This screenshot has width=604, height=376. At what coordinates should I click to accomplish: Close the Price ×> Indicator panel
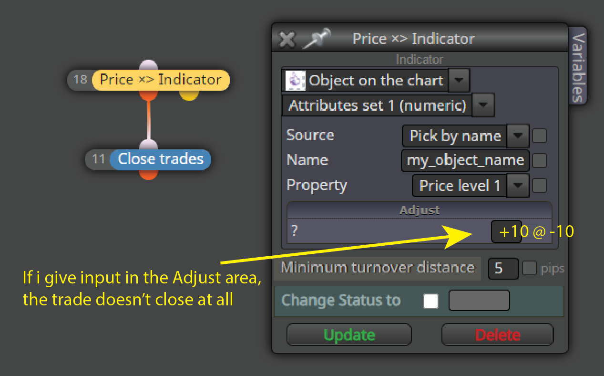click(x=287, y=39)
